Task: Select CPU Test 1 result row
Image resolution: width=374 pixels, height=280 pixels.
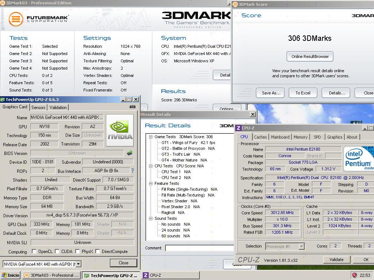Action: (x=176, y=172)
